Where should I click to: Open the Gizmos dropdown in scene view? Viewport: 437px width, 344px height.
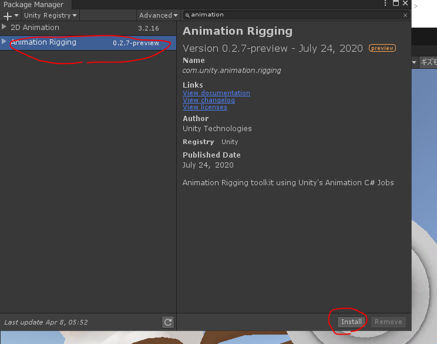pos(428,62)
